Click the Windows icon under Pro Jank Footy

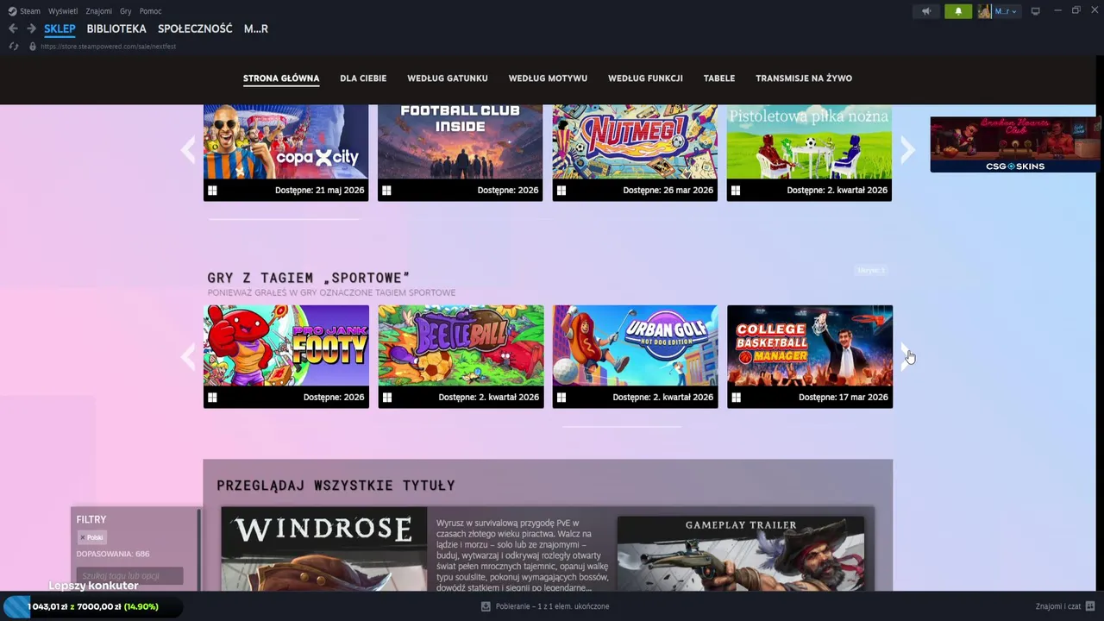point(212,398)
